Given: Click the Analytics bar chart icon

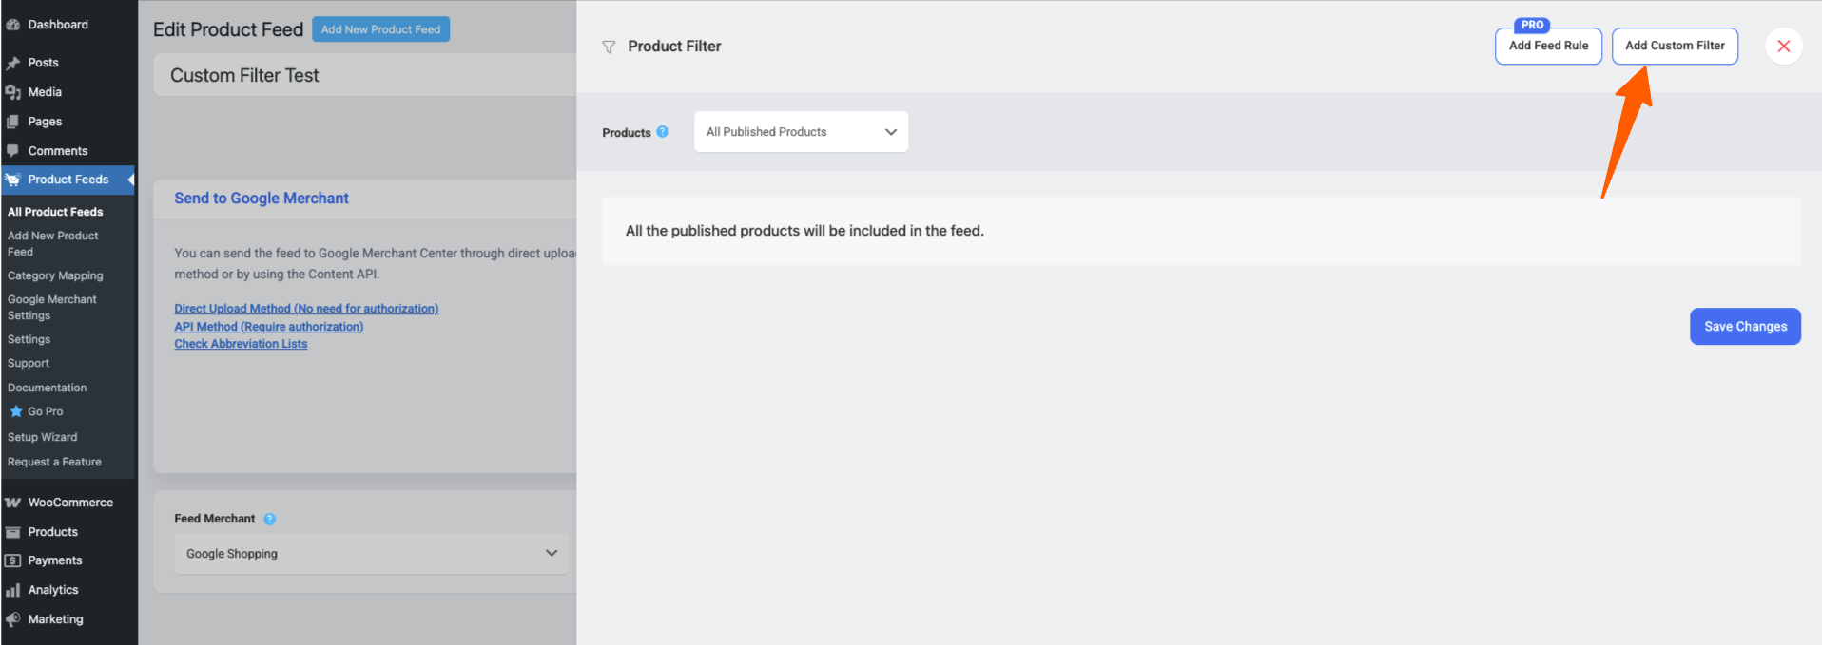Looking at the screenshot, I should (13, 590).
